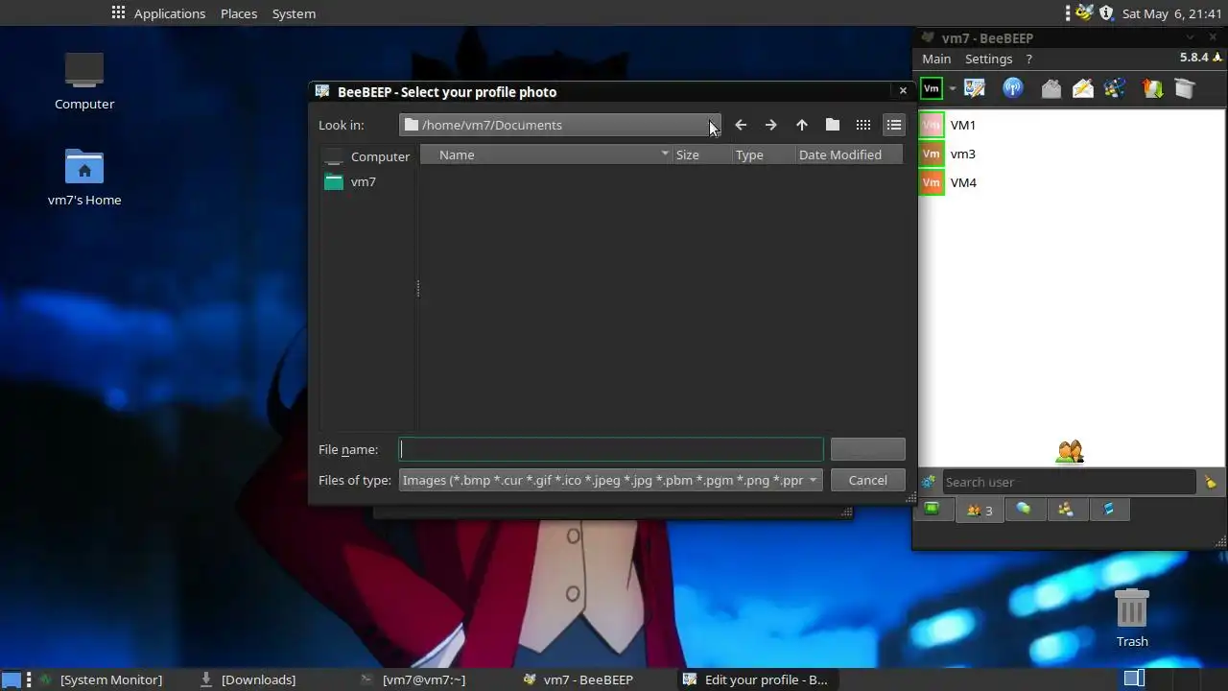Sort files by Date Modified column

click(849, 155)
